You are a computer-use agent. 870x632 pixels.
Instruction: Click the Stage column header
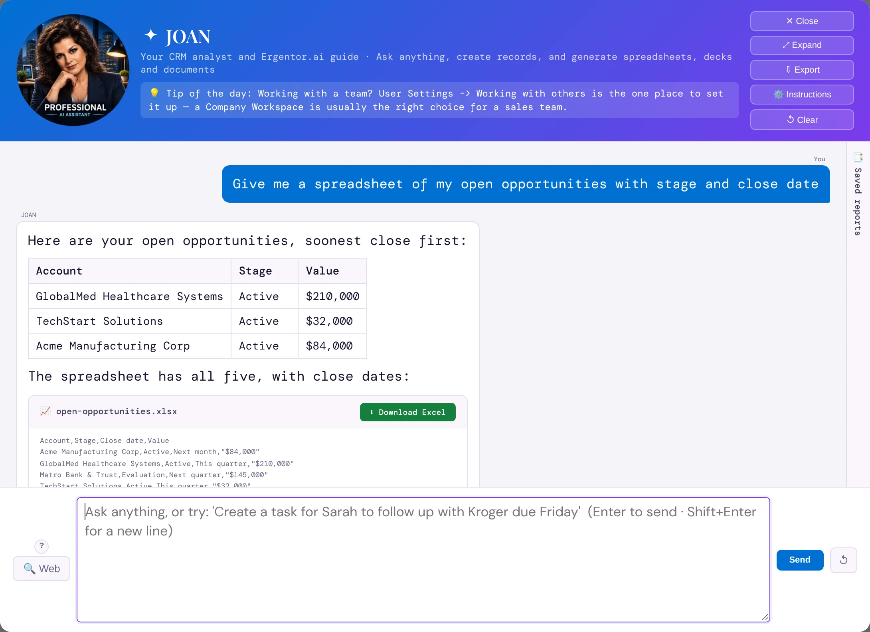264,271
